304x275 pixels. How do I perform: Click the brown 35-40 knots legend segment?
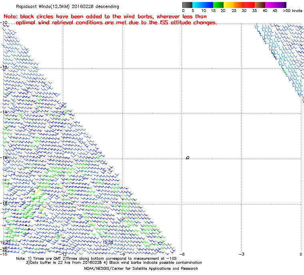(260, 5)
